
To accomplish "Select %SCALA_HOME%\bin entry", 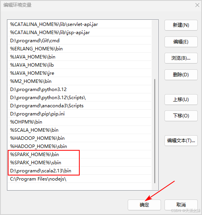I will [80, 130].
